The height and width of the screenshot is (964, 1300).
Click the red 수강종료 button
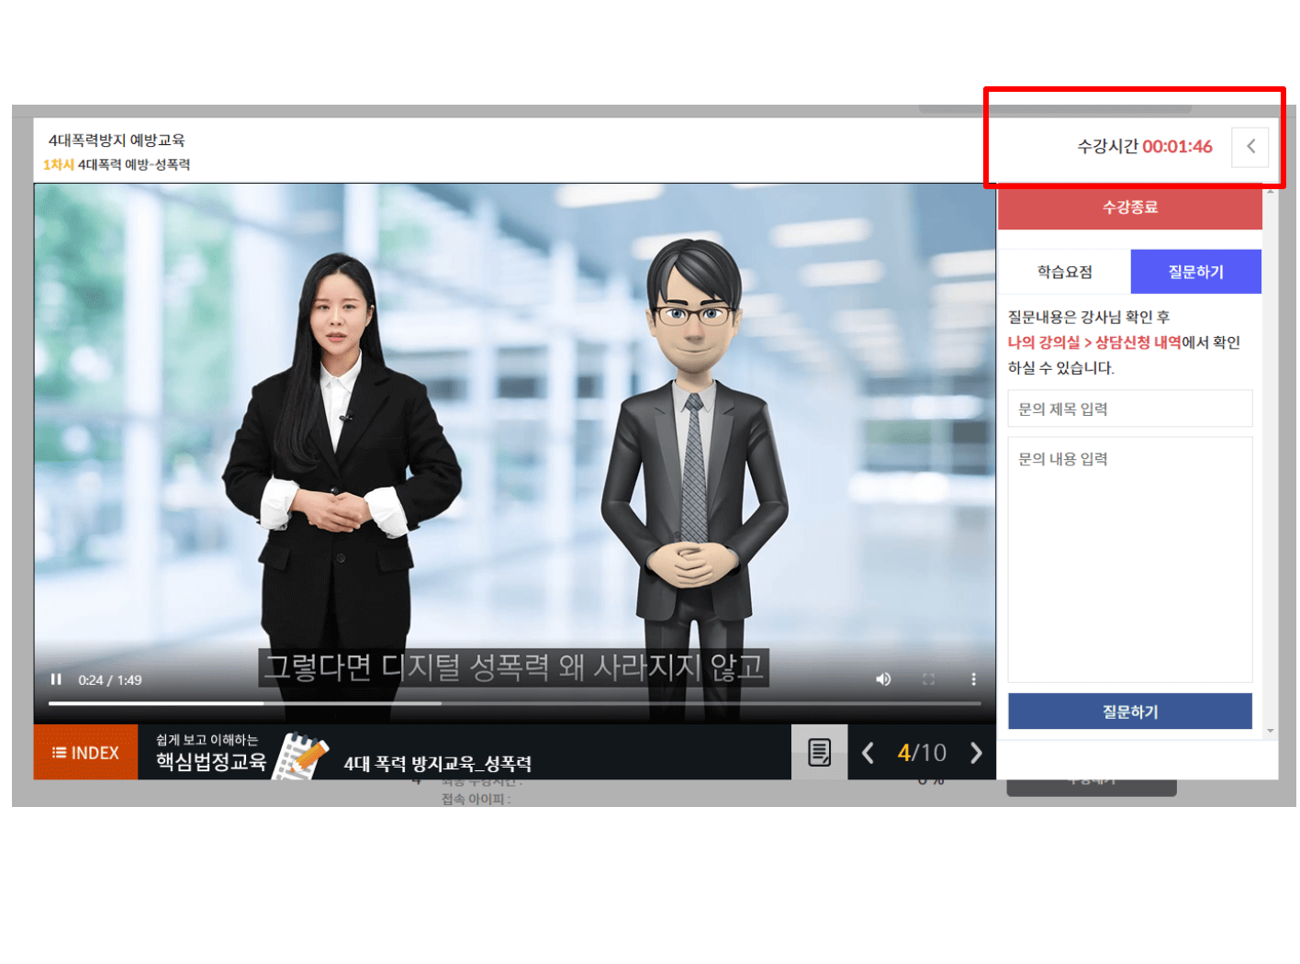point(1129,208)
